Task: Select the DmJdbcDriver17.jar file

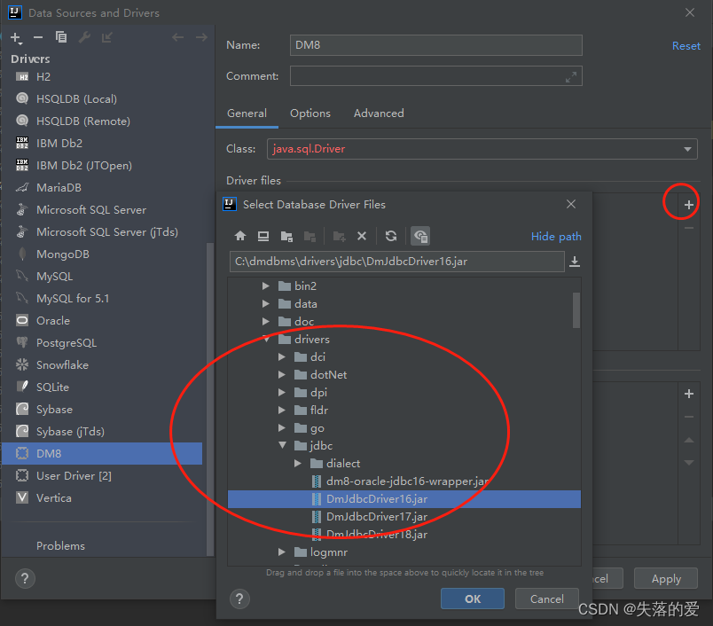Action: pyautogui.click(x=377, y=517)
